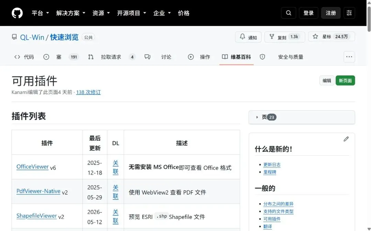Viewport: 371px width, 231px height.
Task: Click the 登录 button
Action: (308, 13)
